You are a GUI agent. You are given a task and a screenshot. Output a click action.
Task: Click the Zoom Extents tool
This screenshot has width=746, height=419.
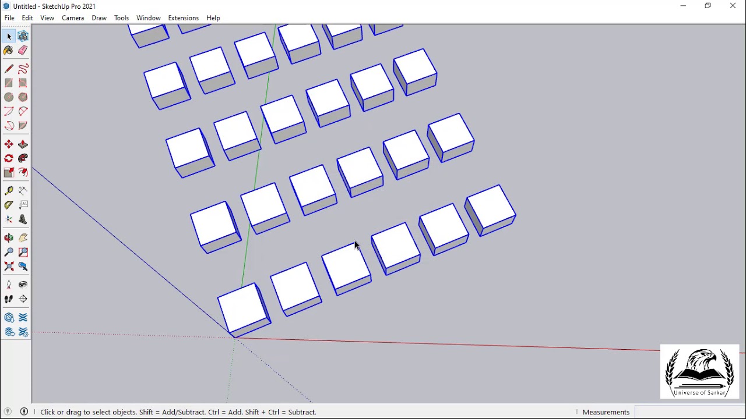coord(9,266)
